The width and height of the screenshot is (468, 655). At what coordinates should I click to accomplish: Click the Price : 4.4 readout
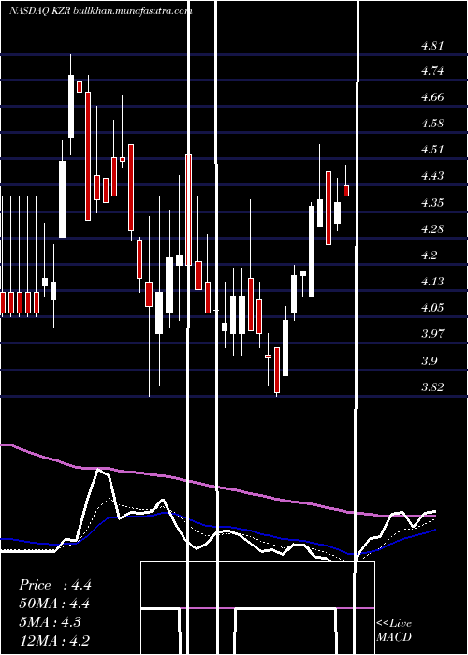(x=54, y=585)
